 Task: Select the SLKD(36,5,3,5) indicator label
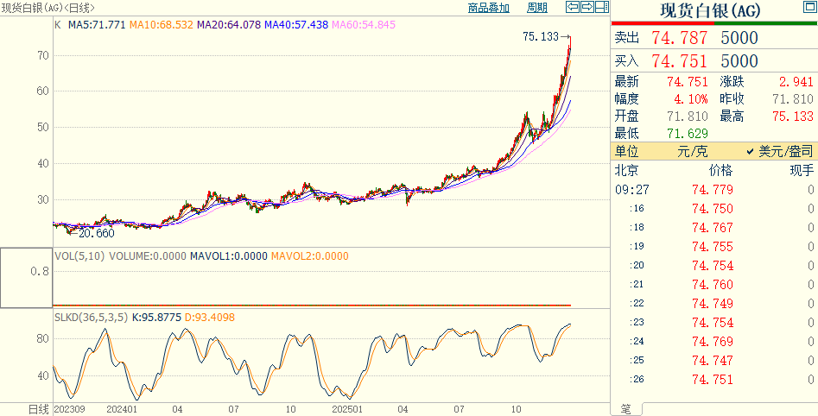click(x=91, y=318)
